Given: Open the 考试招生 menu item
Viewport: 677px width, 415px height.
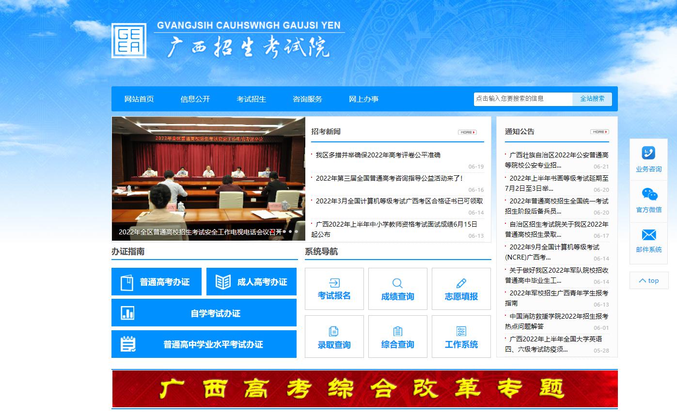Looking at the screenshot, I should tap(252, 99).
